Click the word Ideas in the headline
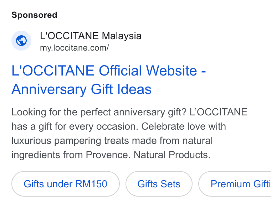Viewport: 271px width, 208px height. (x=134, y=89)
